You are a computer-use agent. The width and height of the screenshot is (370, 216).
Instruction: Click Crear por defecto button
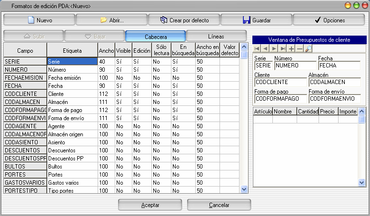point(184,20)
